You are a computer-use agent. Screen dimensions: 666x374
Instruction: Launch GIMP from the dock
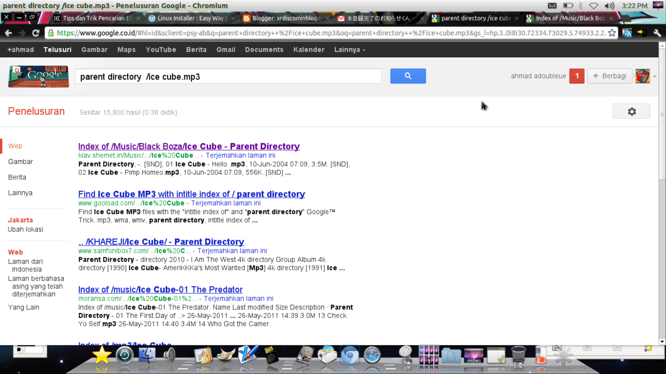226,355
